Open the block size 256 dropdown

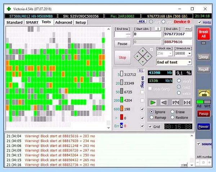pos(171,53)
